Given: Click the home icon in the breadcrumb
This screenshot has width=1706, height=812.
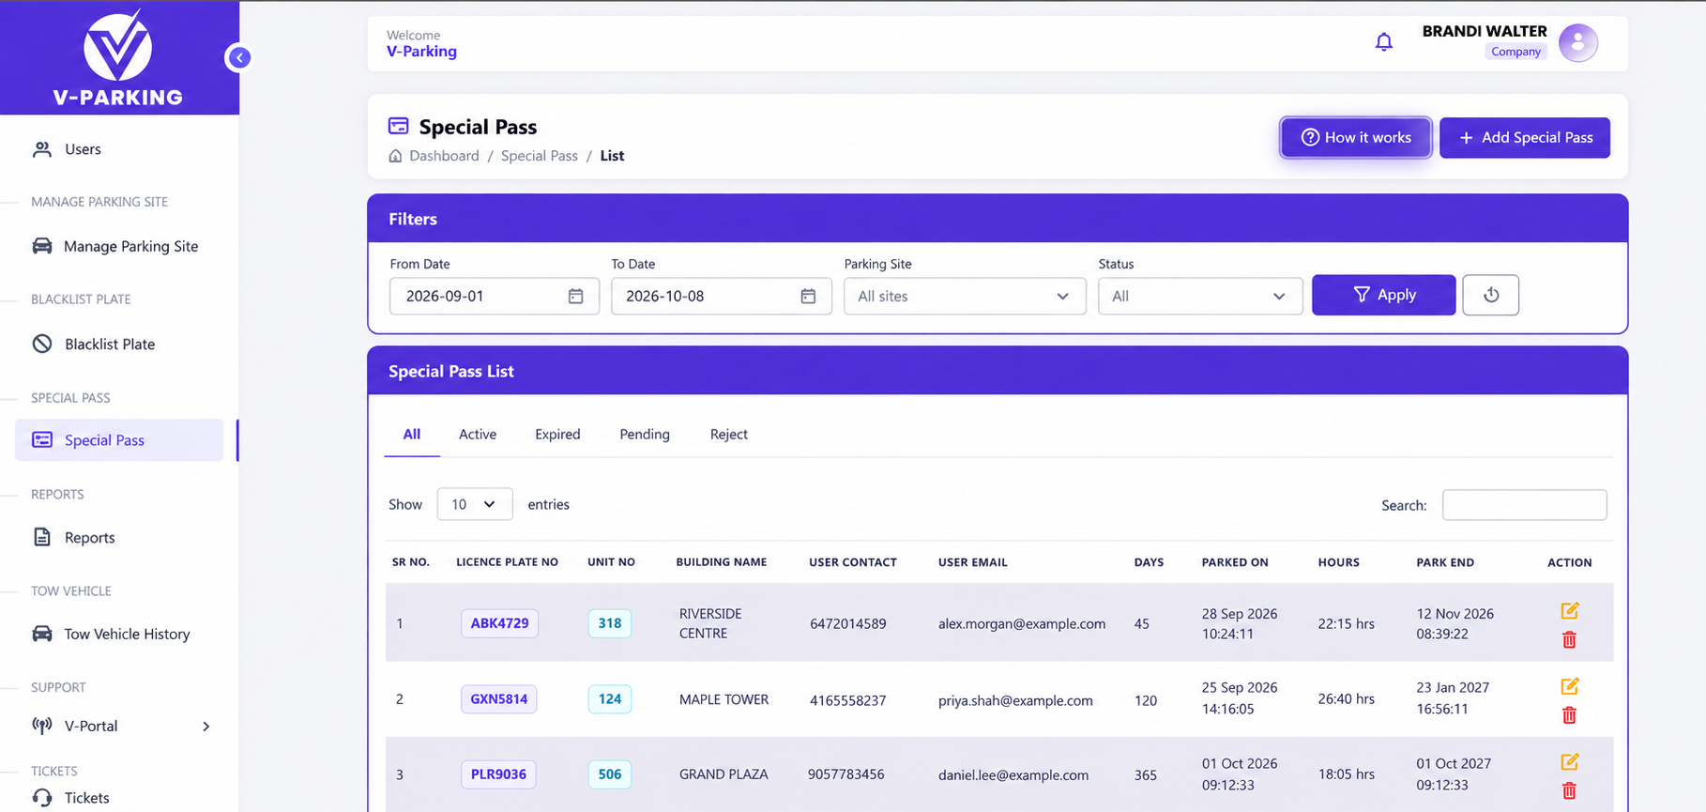Looking at the screenshot, I should tap(395, 156).
